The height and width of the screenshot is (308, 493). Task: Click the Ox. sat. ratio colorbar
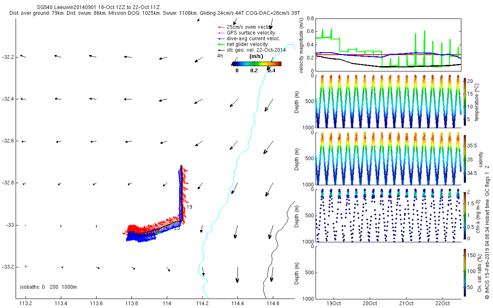point(465,272)
